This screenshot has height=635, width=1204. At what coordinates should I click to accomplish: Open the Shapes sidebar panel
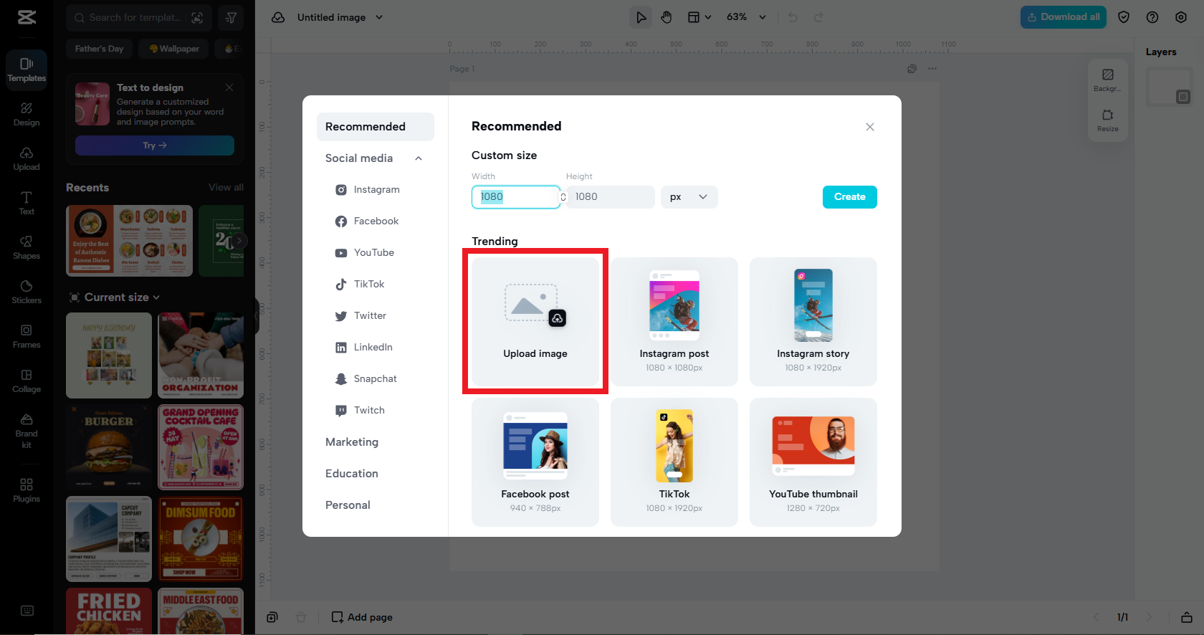point(27,247)
